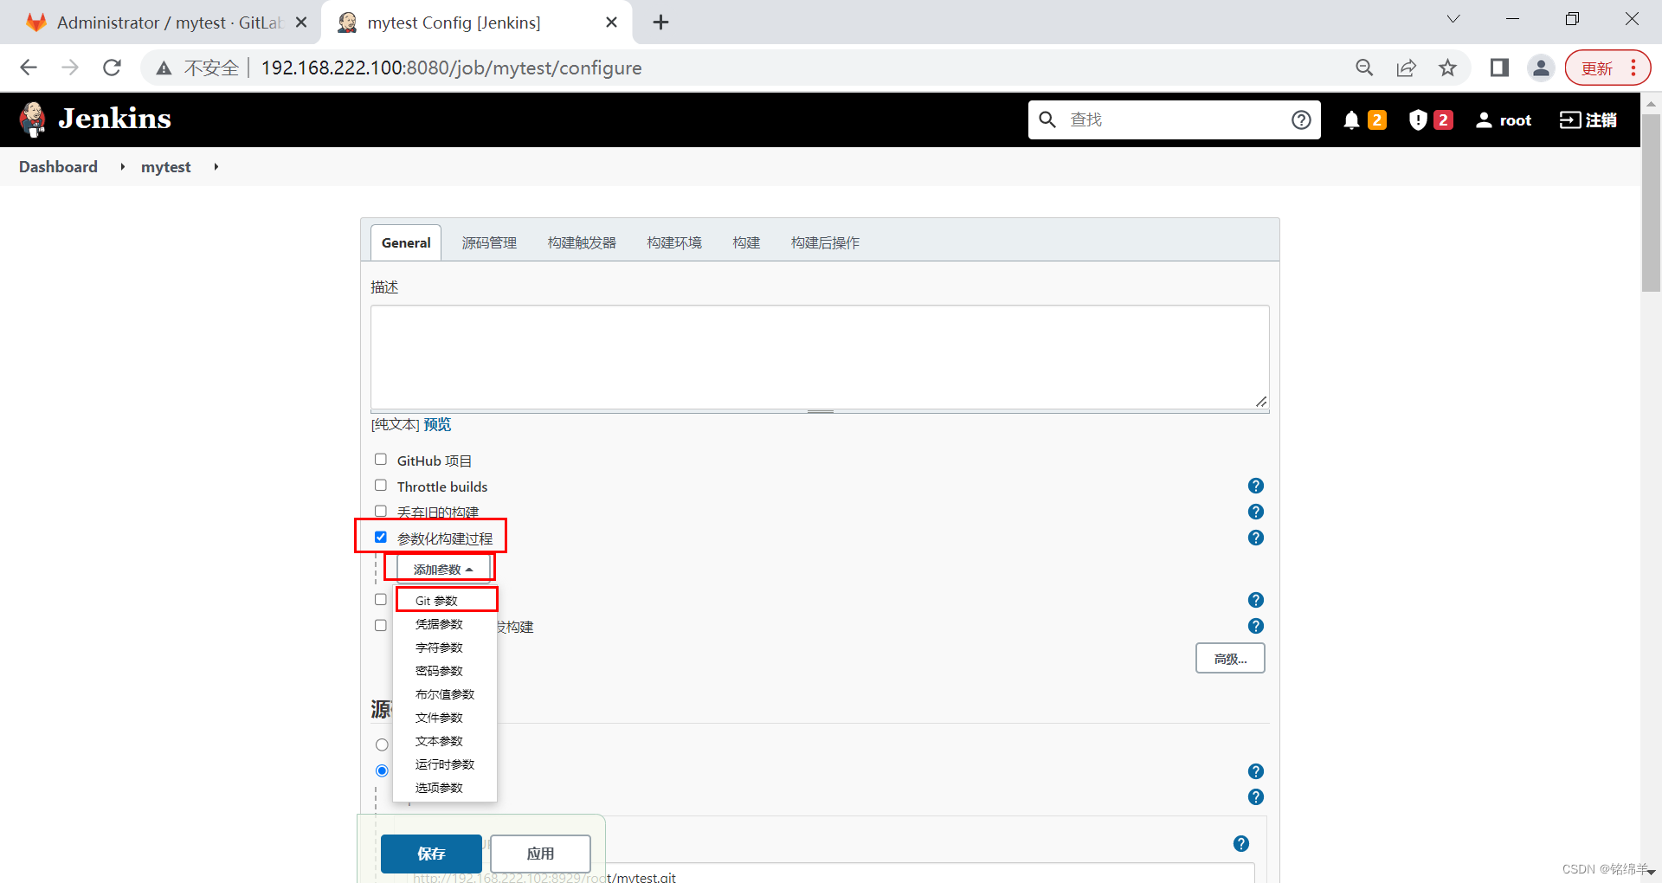Expand the Dashboard breadcrumb arrow
Image resolution: width=1662 pixels, height=883 pixels.
(x=122, y=167)
